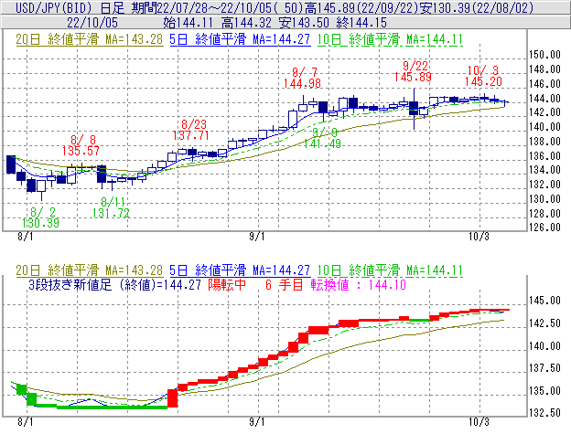Click the 150.00 price axis label
The height and width of the screenshot is (434, 571).
(x=544, y=55)
